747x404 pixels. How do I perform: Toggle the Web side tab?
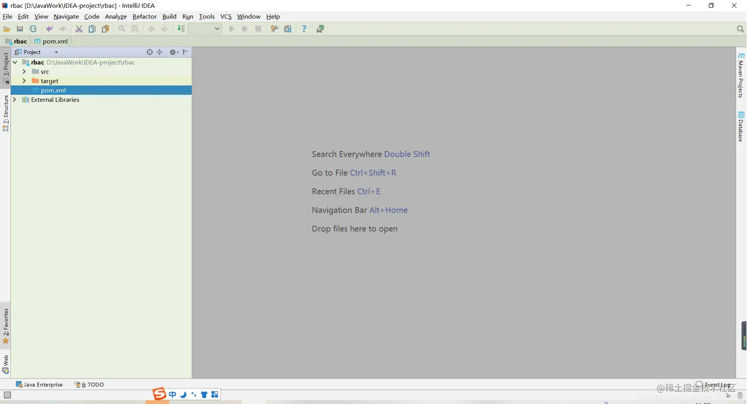(6, 364)
